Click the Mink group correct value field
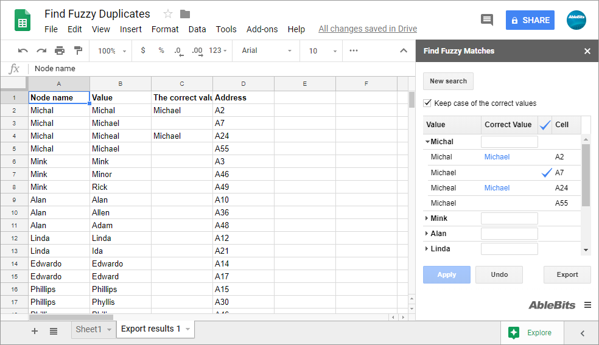This screenshot has width=599, height=345. point(510,218)
